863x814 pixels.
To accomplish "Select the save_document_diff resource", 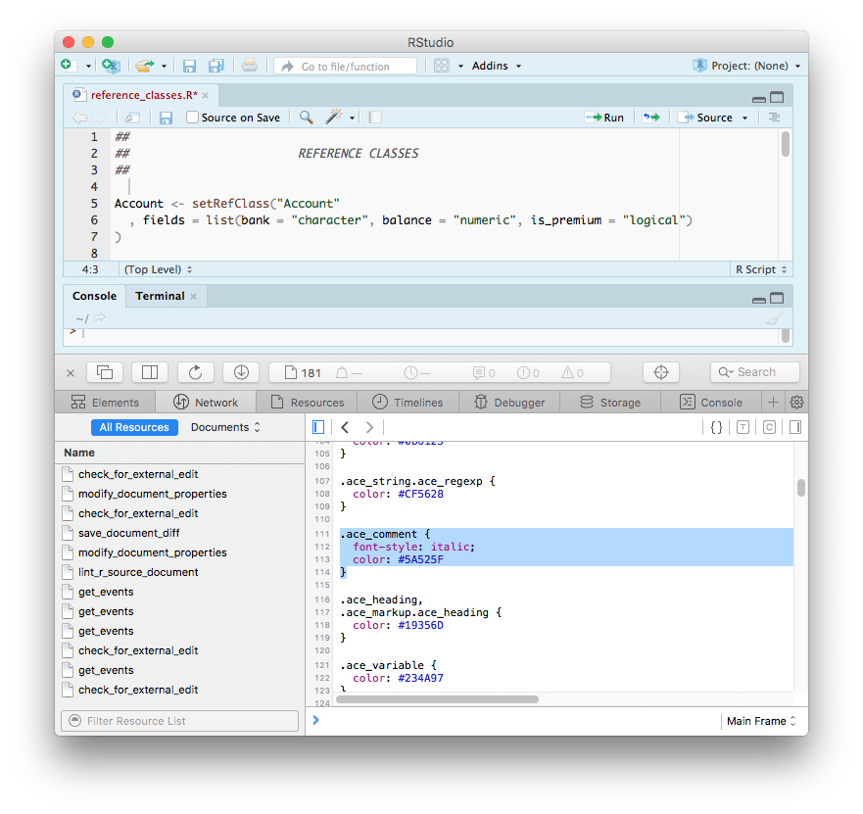I will click(180, 533).
